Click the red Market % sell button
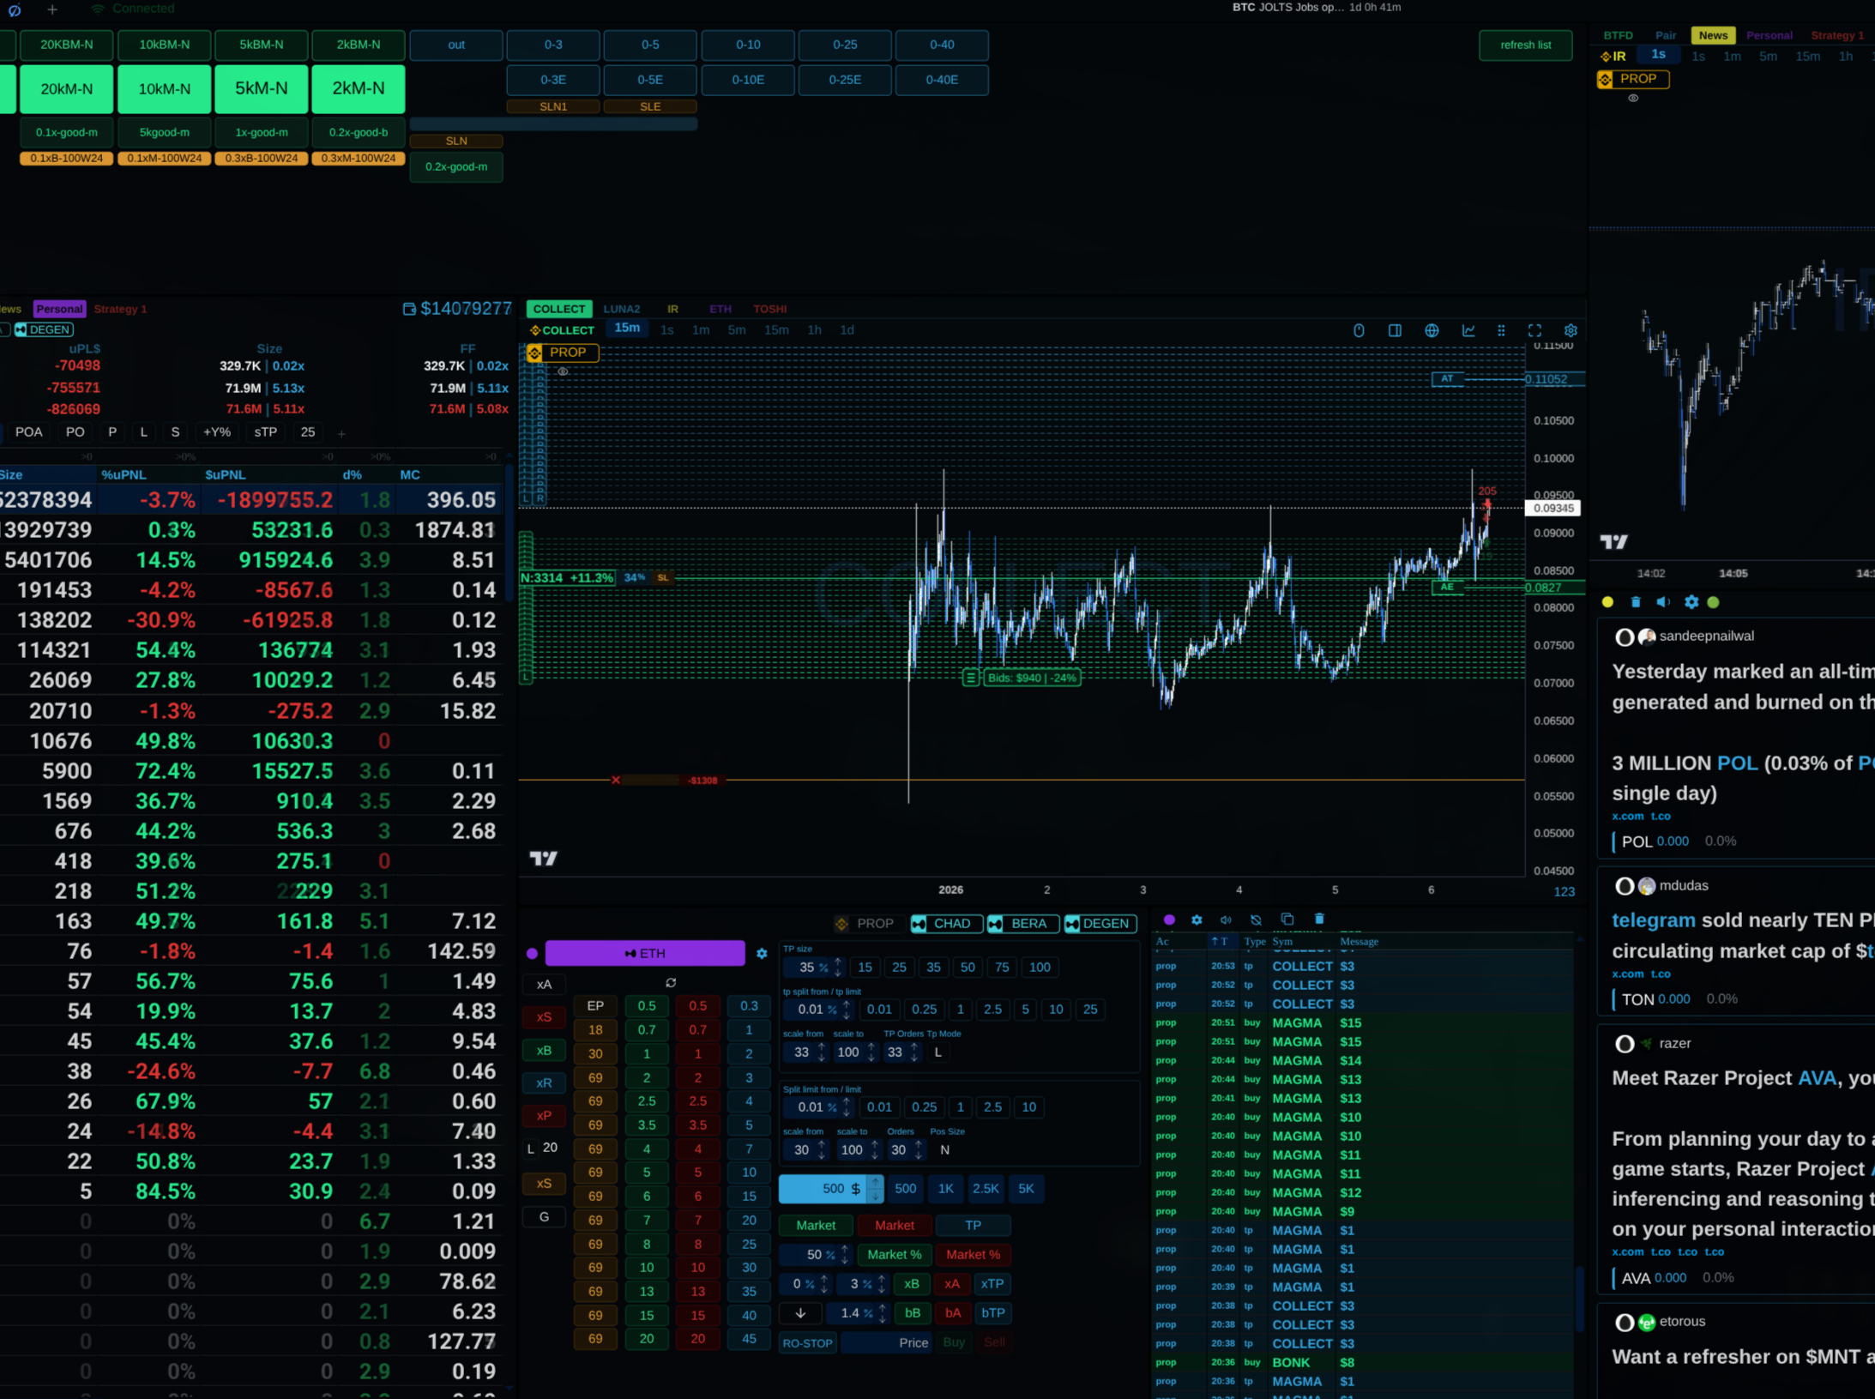Screen dimensions: 1875x1399 (973, 1255)
